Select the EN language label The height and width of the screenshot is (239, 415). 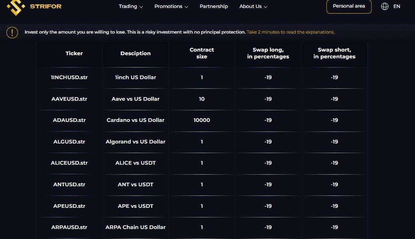point(397,6)
